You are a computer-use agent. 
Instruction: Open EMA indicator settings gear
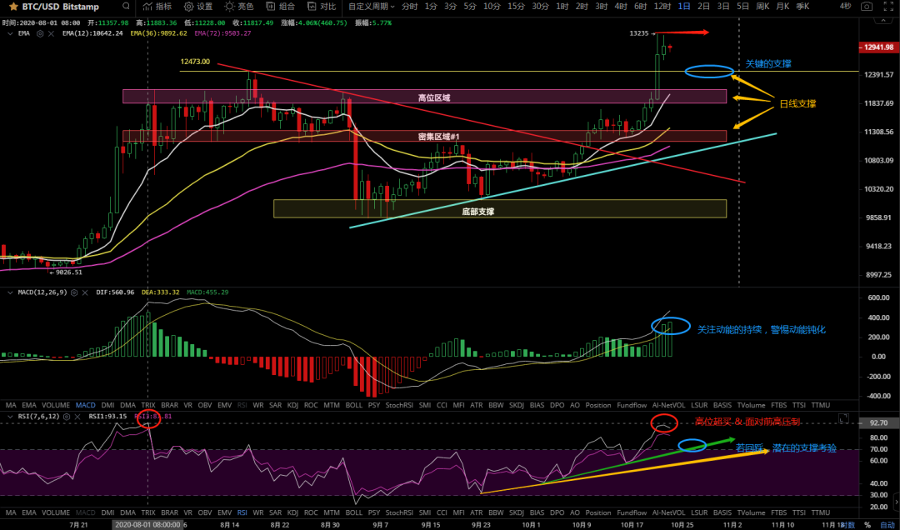(40, 33)
